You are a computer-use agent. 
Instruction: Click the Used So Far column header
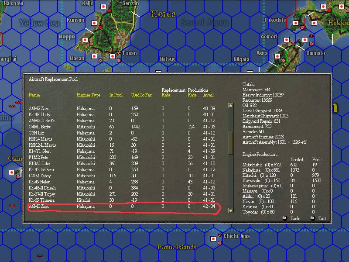141,95
